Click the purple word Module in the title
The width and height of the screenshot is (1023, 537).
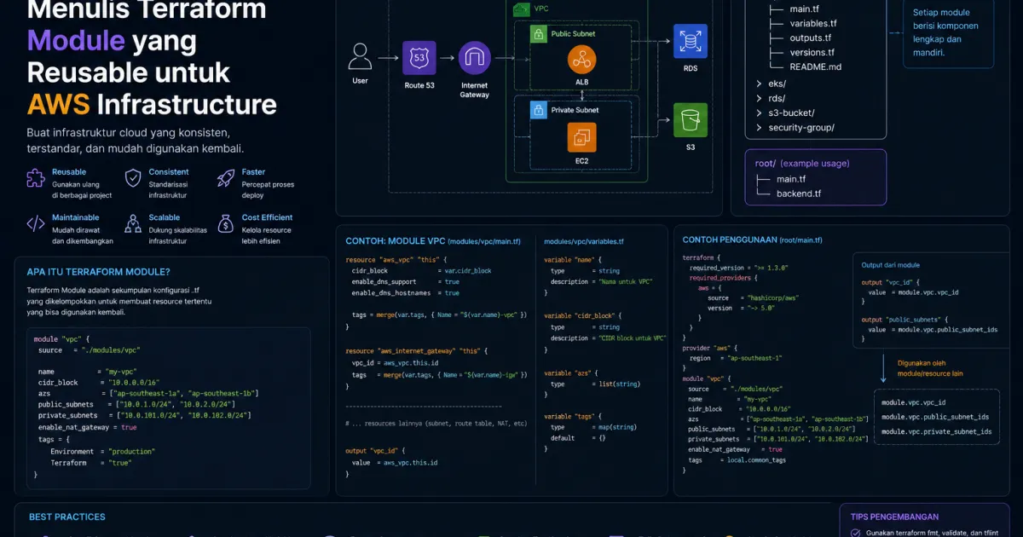[76, 40]
